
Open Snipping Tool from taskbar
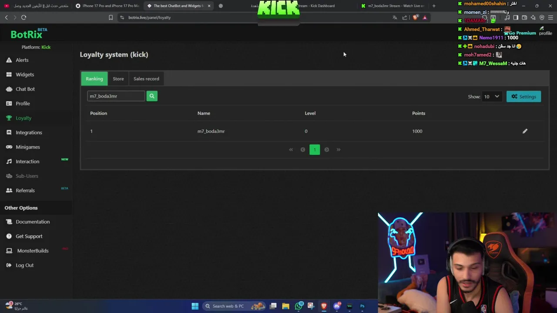(311, 306)
